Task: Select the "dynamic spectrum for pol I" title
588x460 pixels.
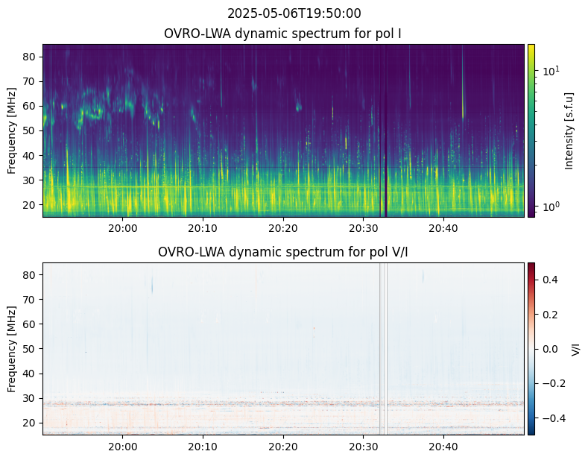Action: point(282,34)
